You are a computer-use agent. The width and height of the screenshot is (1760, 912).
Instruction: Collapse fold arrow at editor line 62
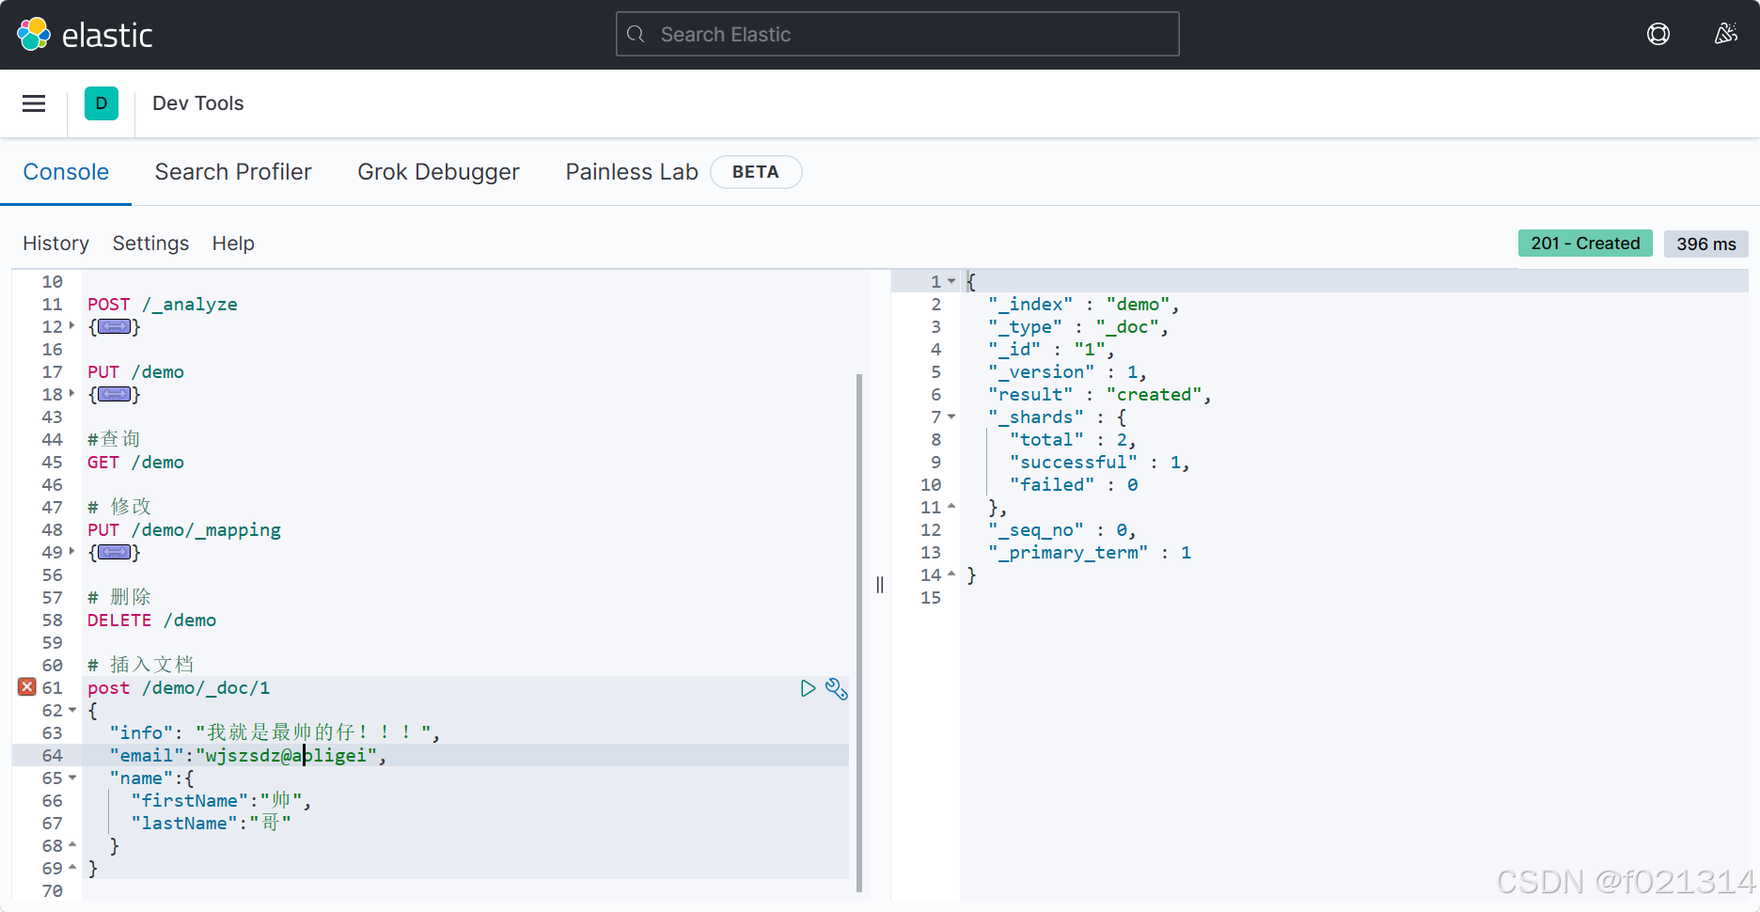[72, 710]
